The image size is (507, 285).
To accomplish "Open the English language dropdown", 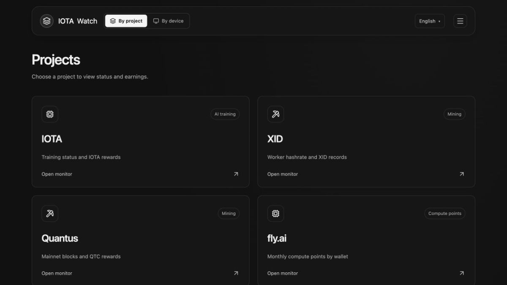I will pyautogui.click(x=430, y=21).
